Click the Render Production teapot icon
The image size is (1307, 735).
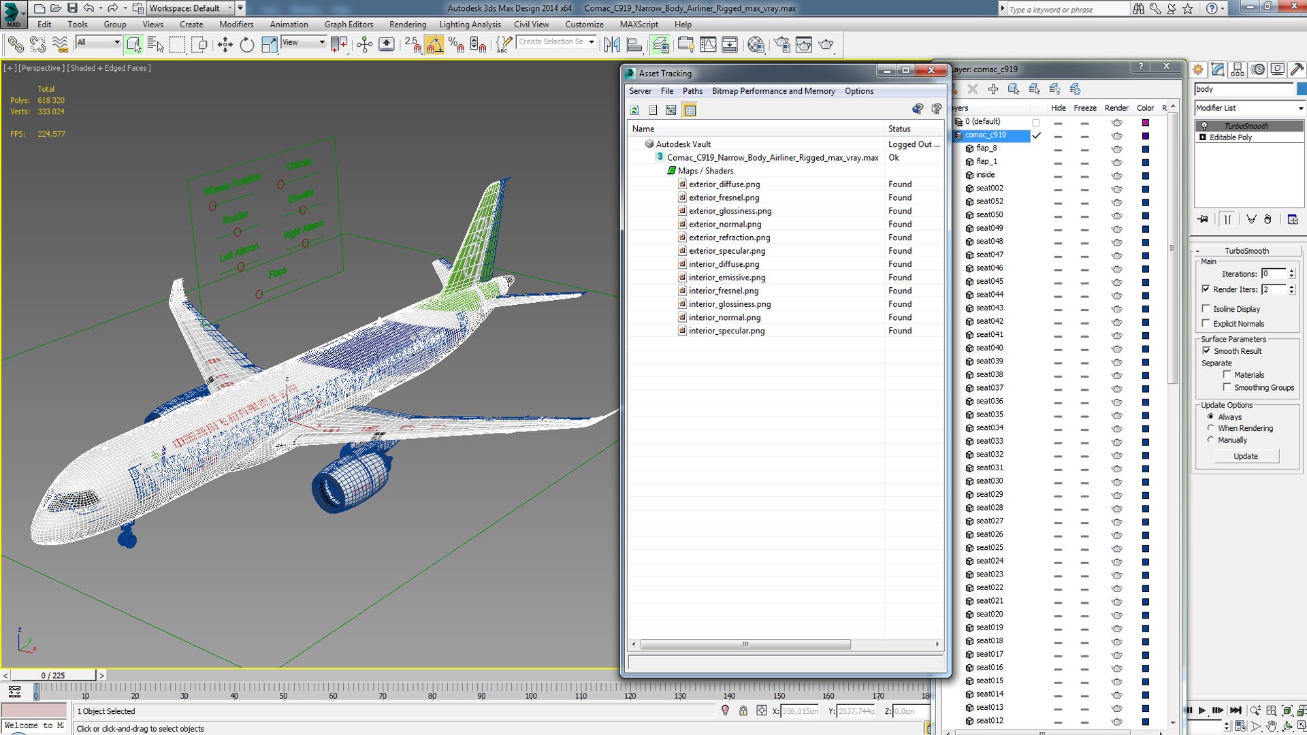(x=826, y=45)
